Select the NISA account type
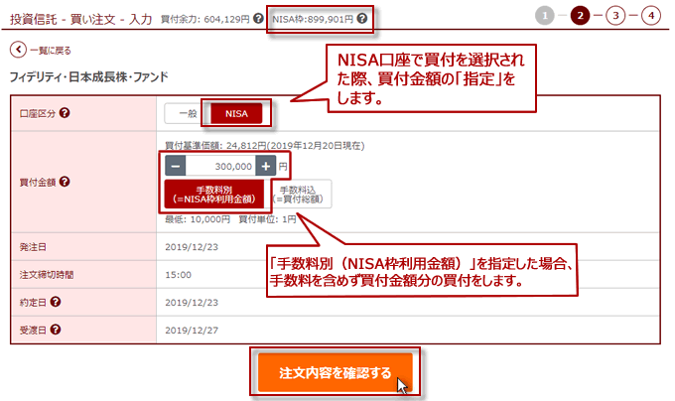675x401 pixels. [236, 113]
